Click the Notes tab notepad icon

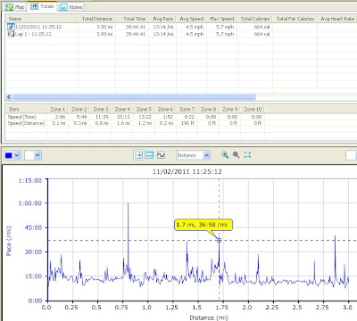pos(63,7)
